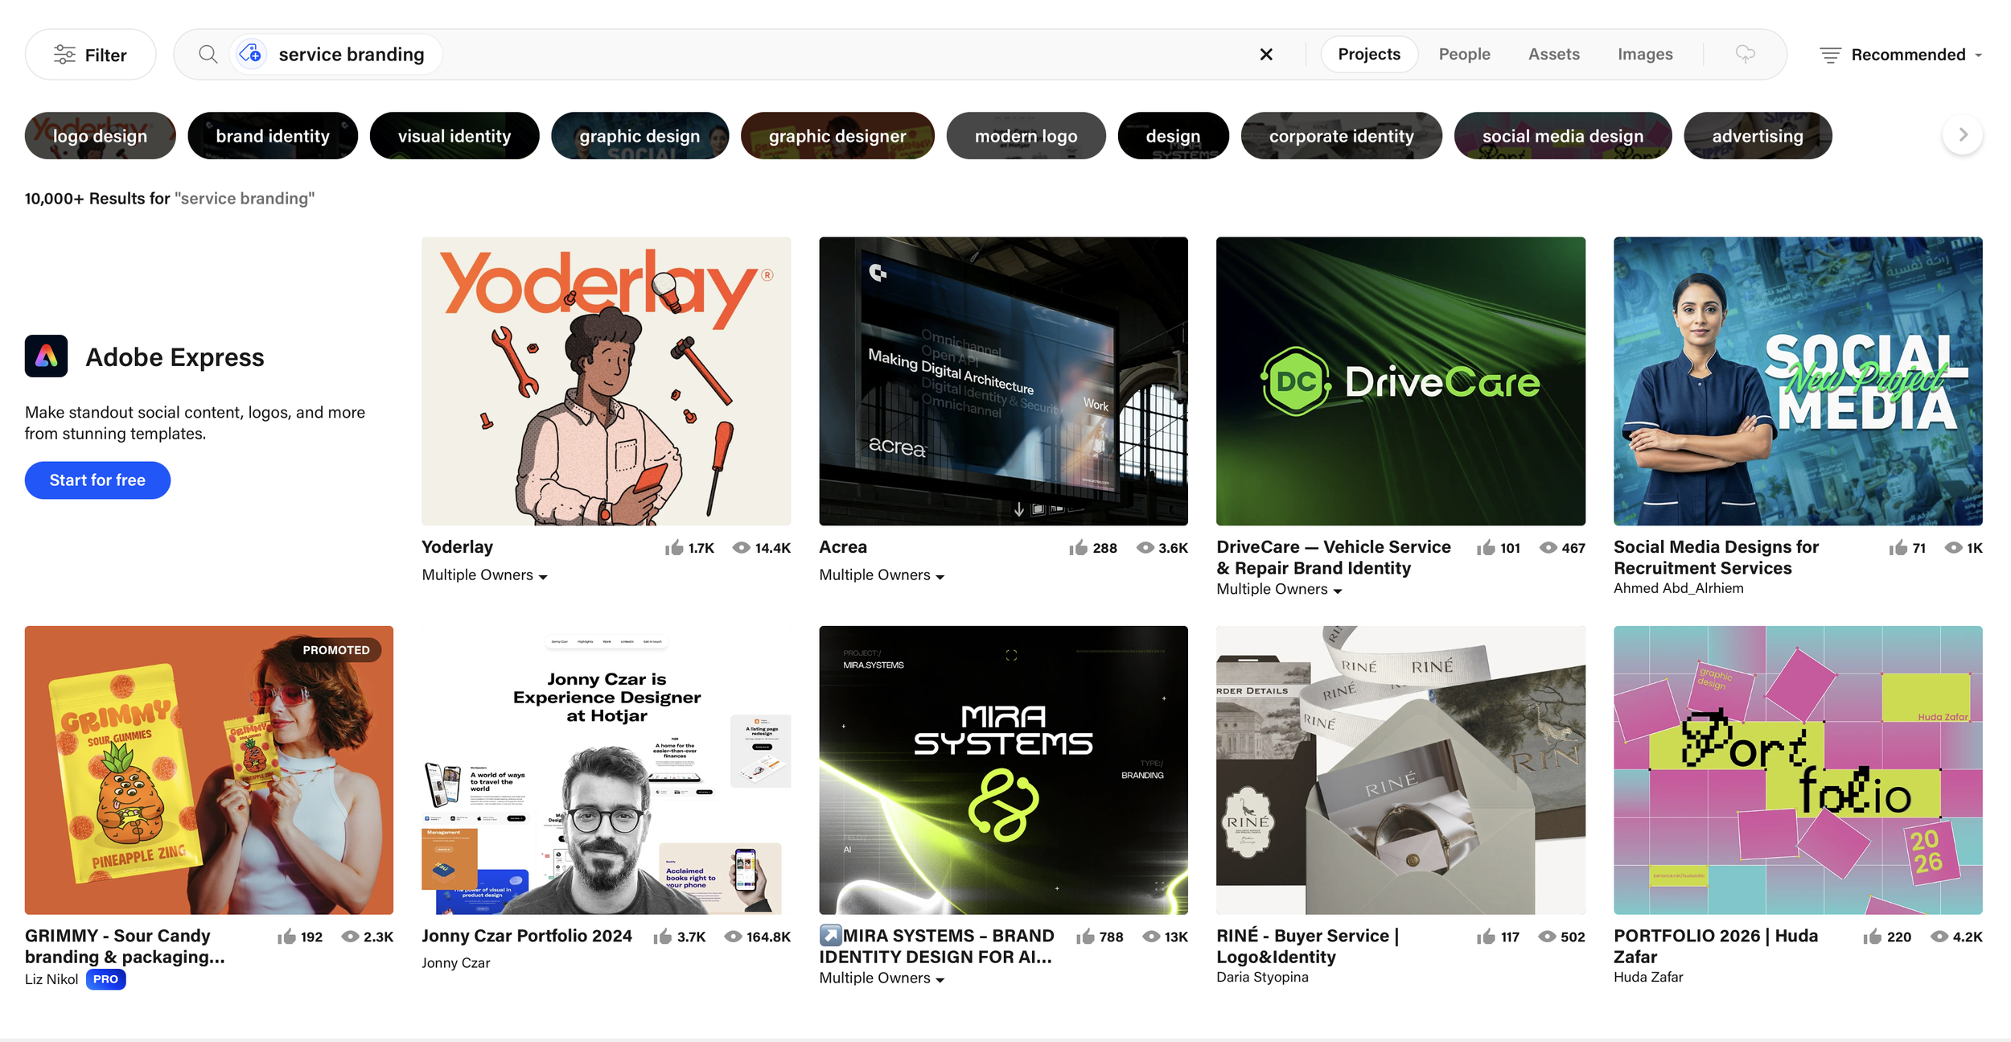Select the corporate identity tag
The height and width of the screenshot is (1042, 2011).
pos(1341,136)
